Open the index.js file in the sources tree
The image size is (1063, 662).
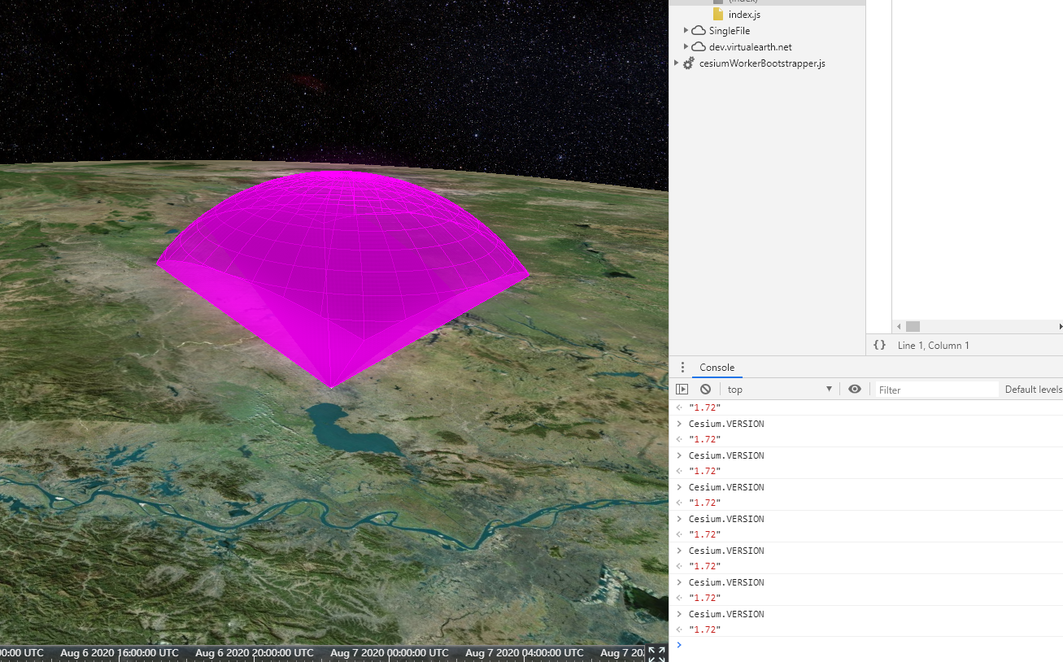744,15
